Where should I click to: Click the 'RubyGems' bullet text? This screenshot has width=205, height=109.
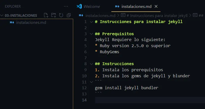point(109,52)
